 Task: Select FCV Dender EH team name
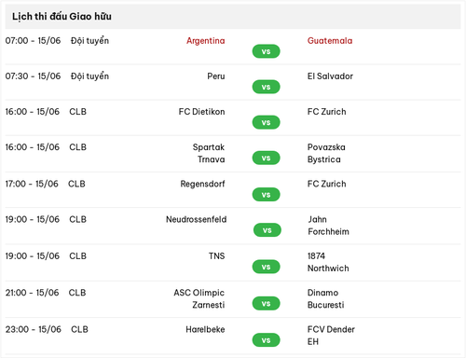click(331, 335)
